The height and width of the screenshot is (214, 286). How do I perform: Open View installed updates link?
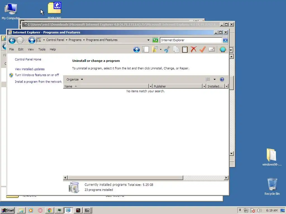(30, 69)
